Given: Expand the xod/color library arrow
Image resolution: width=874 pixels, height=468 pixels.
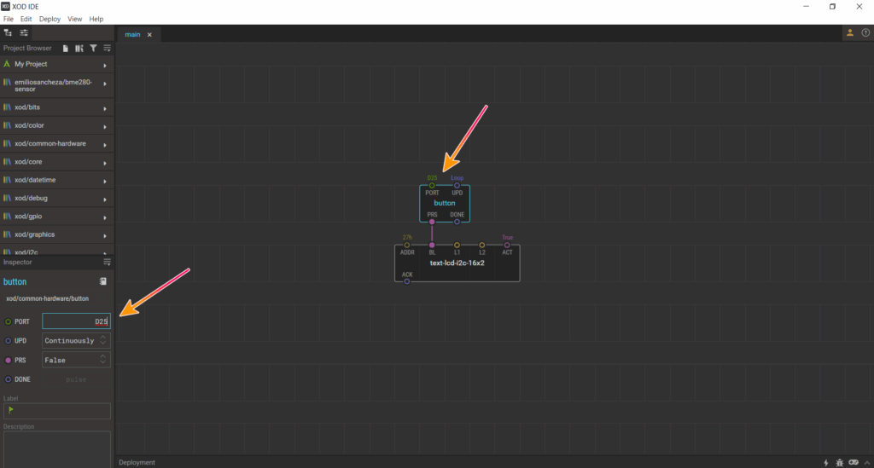Looking at the screenshot, I should 105,127.
